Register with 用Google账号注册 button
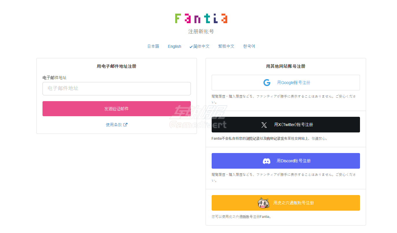The width and height of the screenshot is (397, 233). point(286,83)
